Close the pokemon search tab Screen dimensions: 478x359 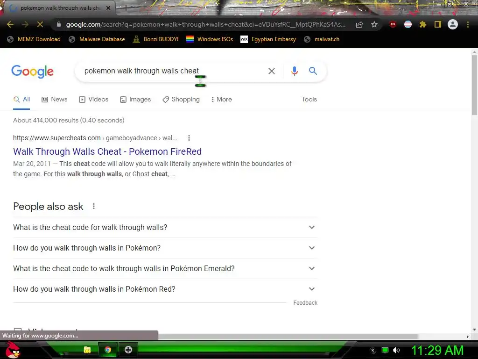point(108,8)
